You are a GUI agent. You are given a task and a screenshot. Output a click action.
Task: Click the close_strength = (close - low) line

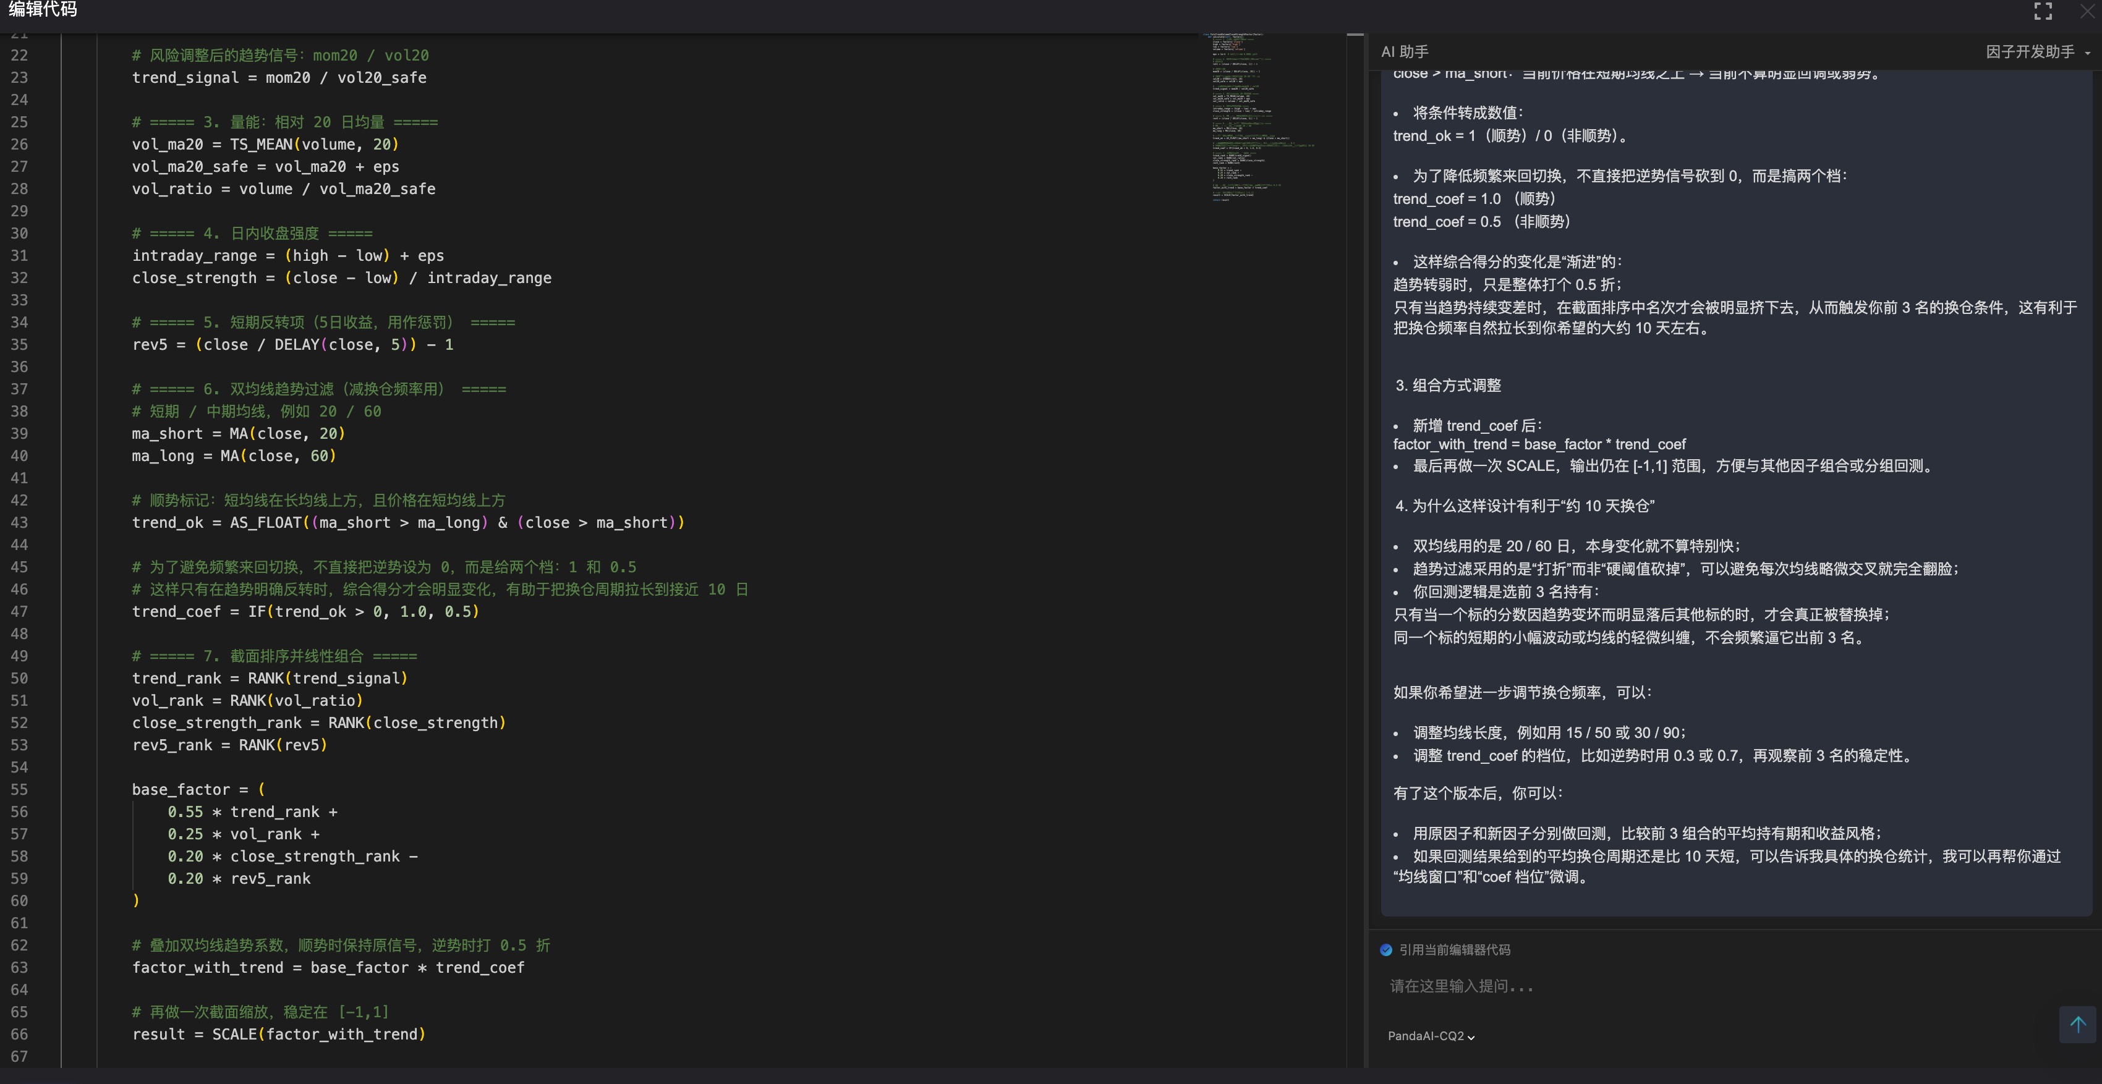[342, 277]
